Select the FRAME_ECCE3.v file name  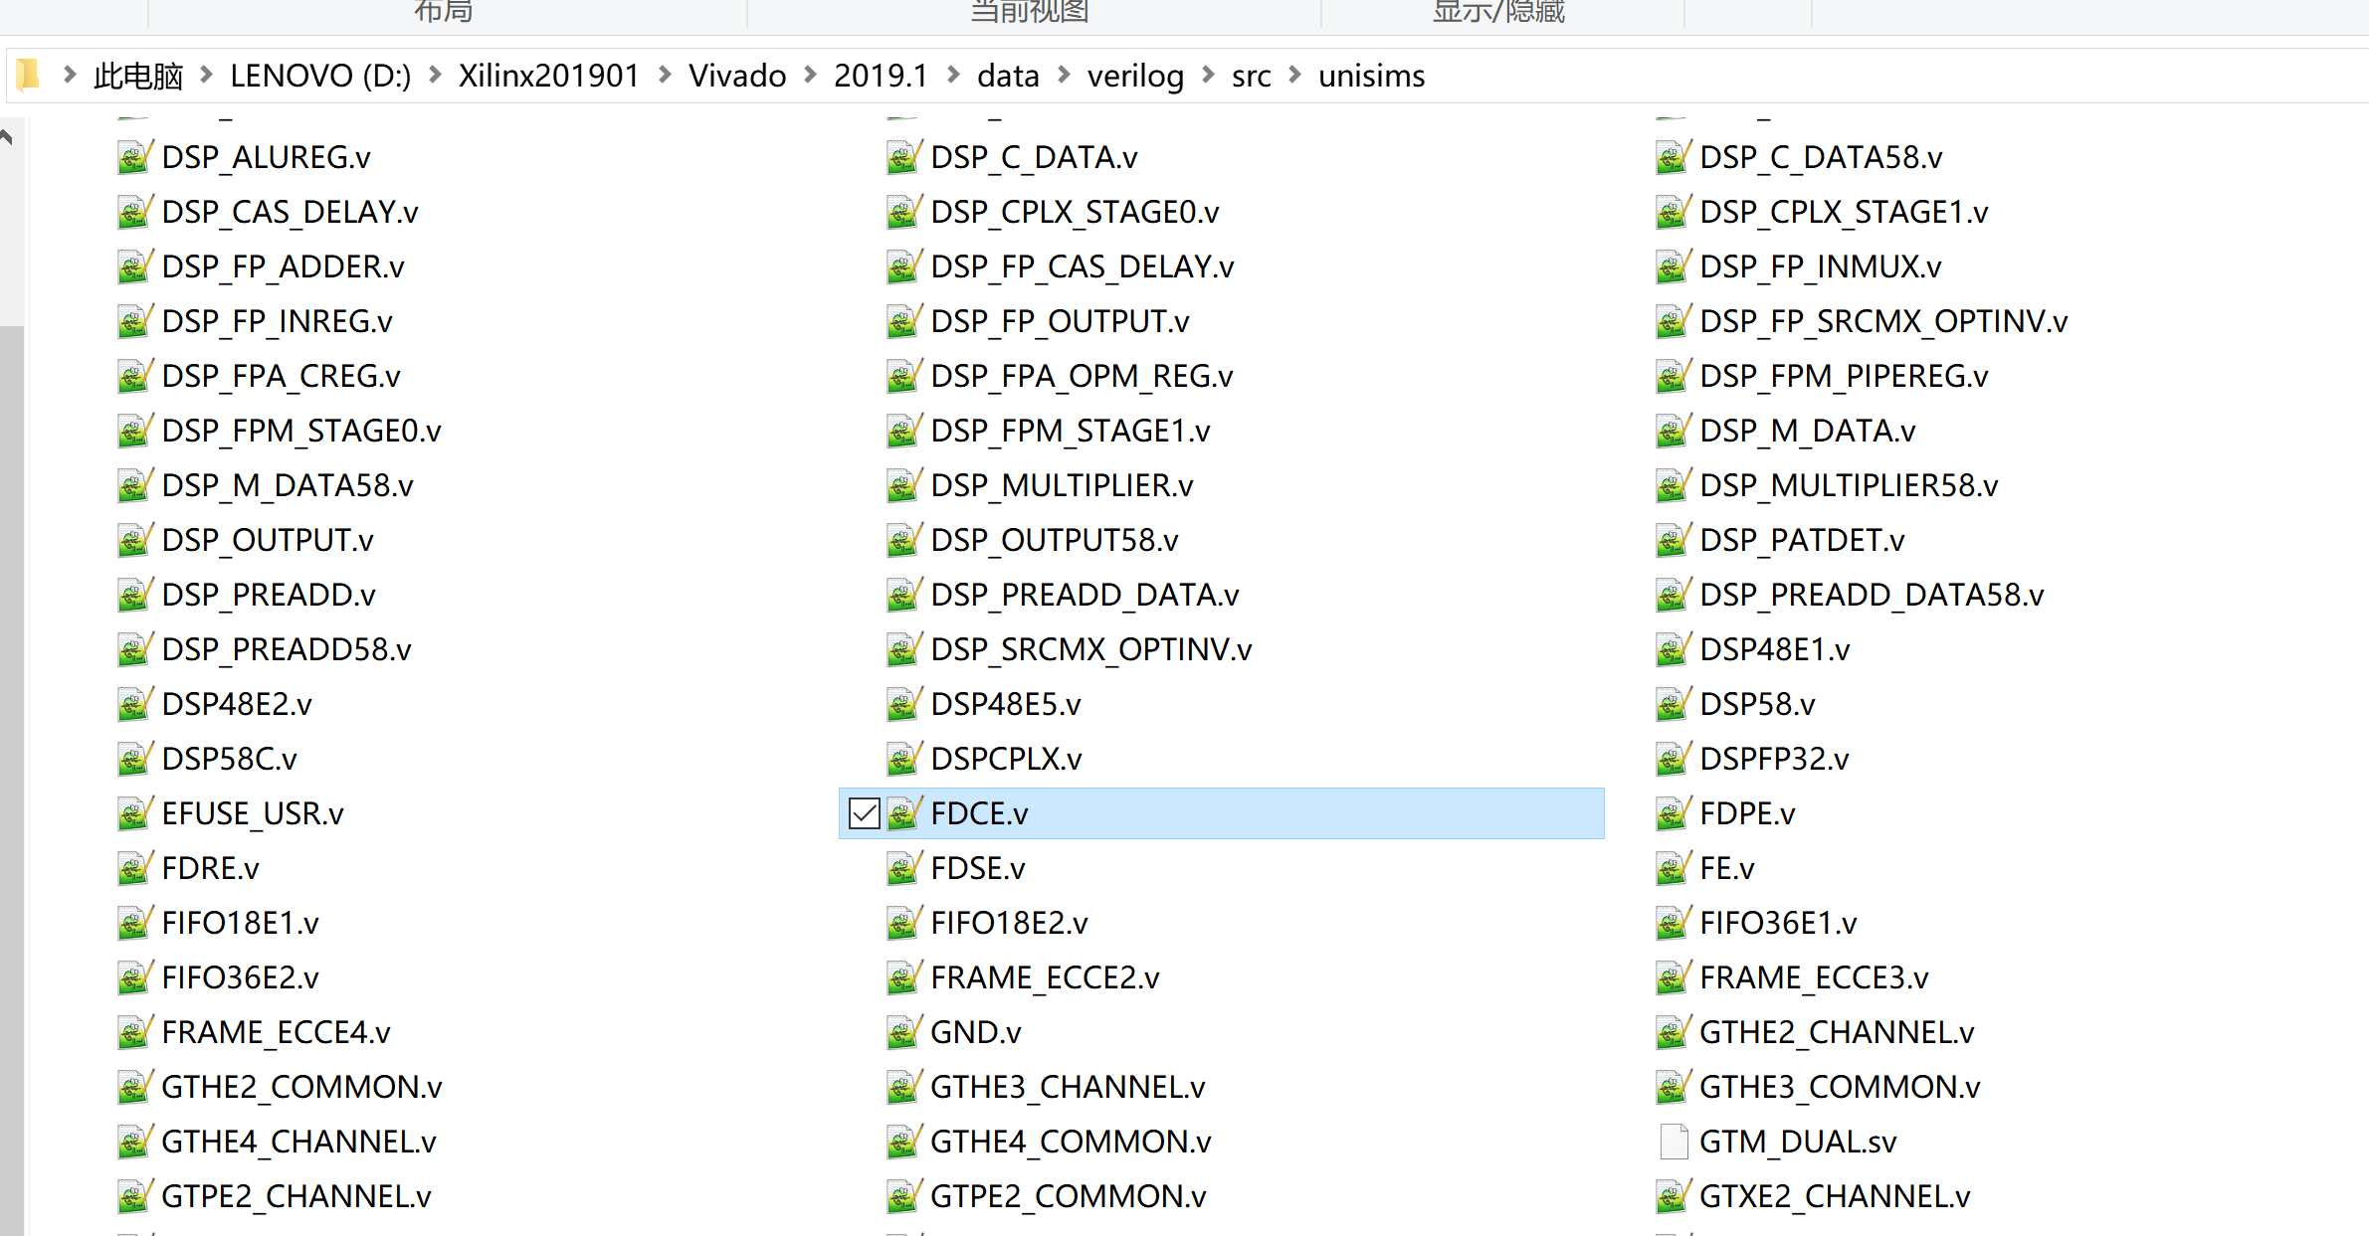pos(1813,977)
